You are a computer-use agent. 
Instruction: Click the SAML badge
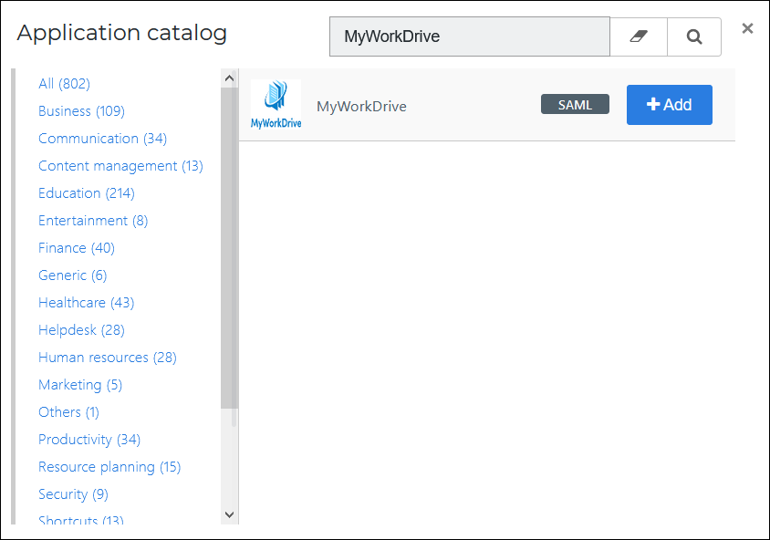pyautogui.click(x=575, y=104)
